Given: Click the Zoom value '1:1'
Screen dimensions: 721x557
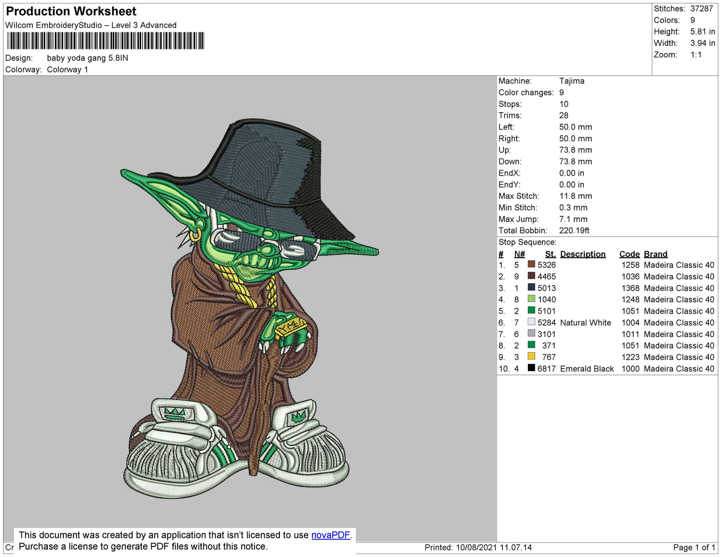Looking at the screenshot, I should (696, 55).
